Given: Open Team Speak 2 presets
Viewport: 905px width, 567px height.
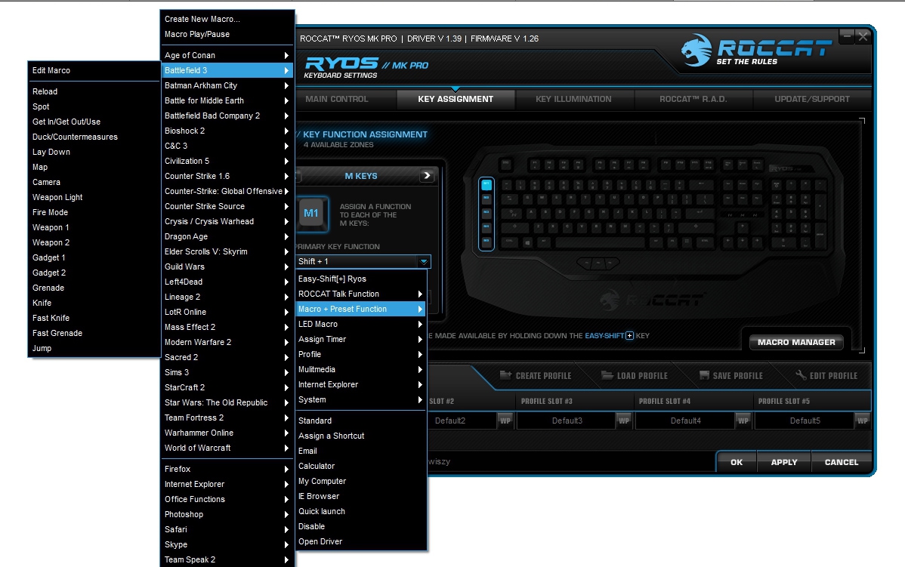Looking at the screenshot, I should 227,559.
